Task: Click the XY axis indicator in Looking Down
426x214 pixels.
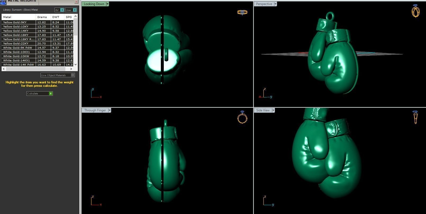Action: click(x=96, y=93)
